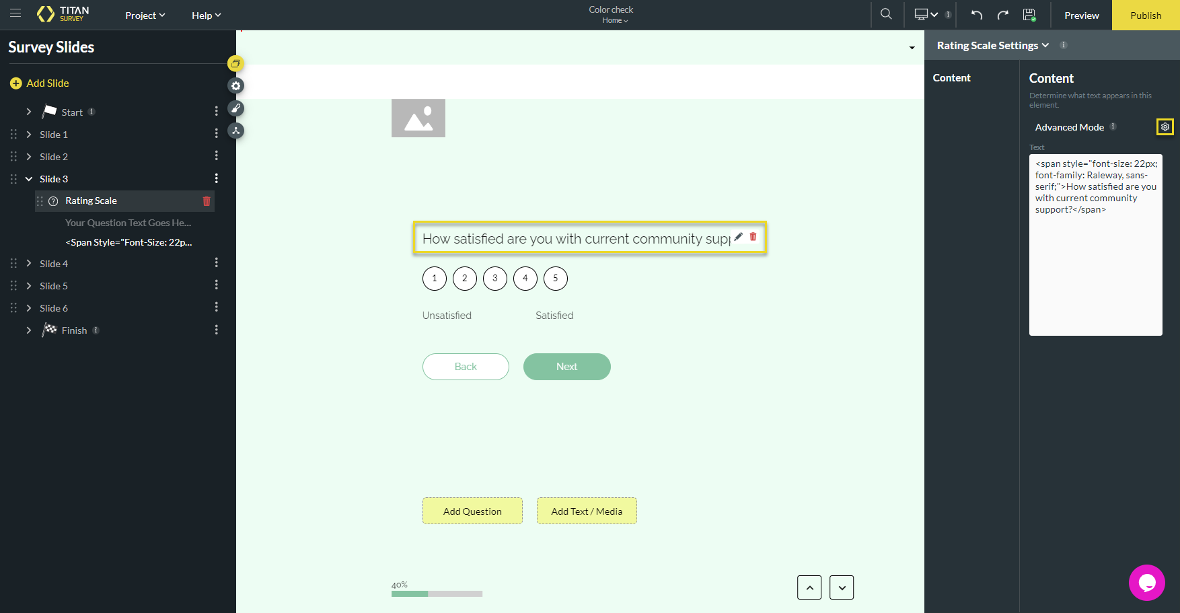Image resolution: width=1180 pixels, height=613 pixels.
Task: Click the pencil edit icon on question
Action: pos(738,237)
